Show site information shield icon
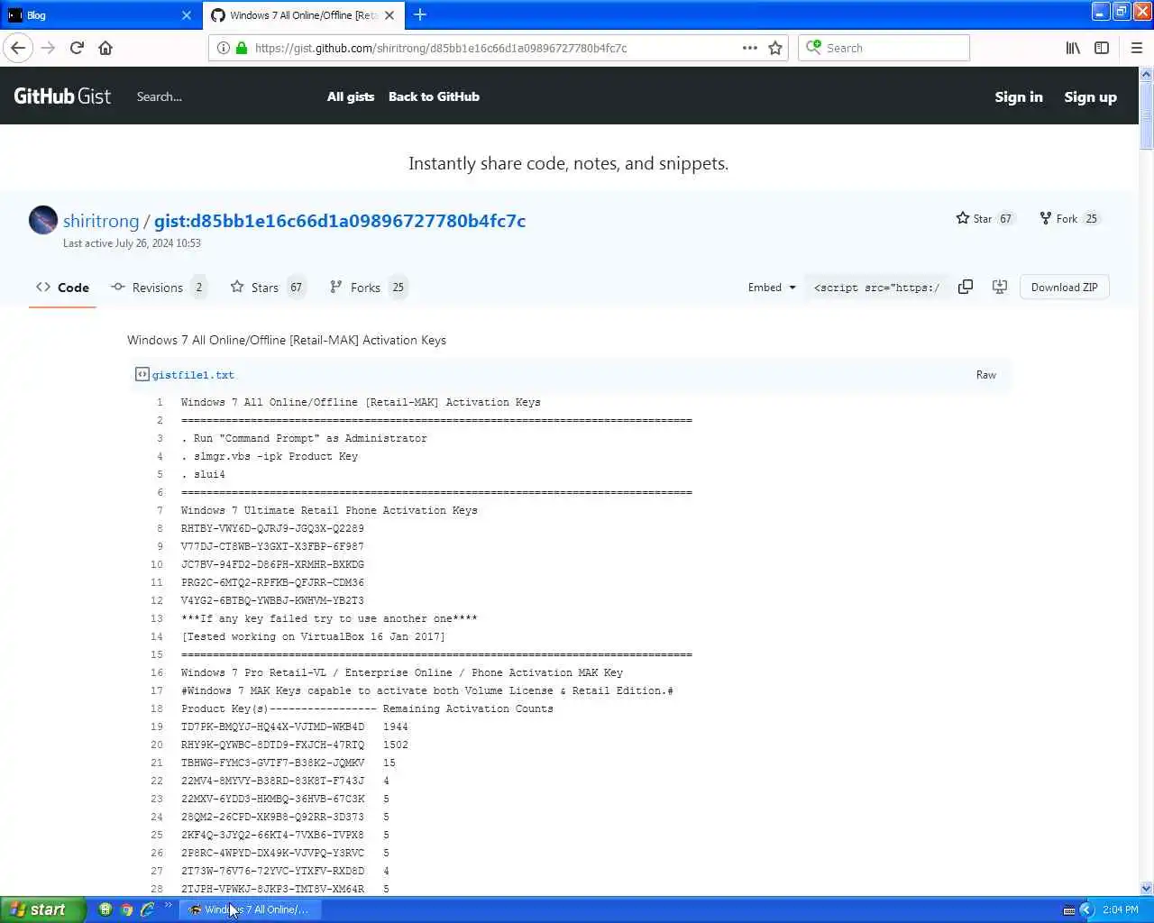The image size is (1154, 923). pyautogui.click(x=224, y=48)
